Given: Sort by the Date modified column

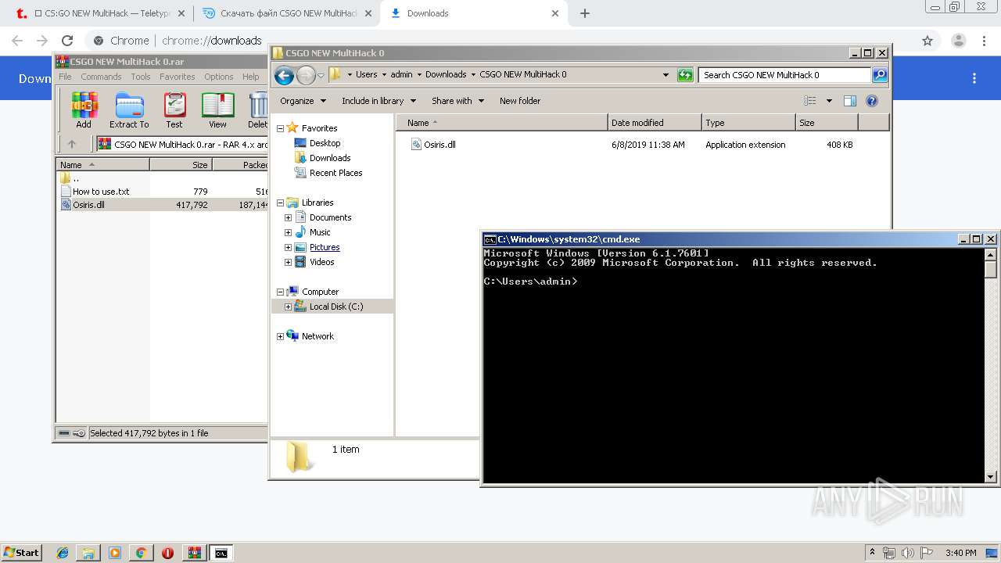Looking at the screenshot, I should [x=655, y=123].
